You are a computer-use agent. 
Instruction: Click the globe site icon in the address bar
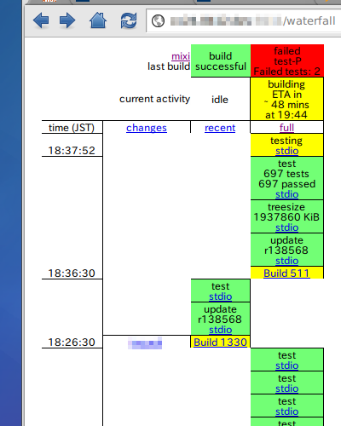coord(158,21)
